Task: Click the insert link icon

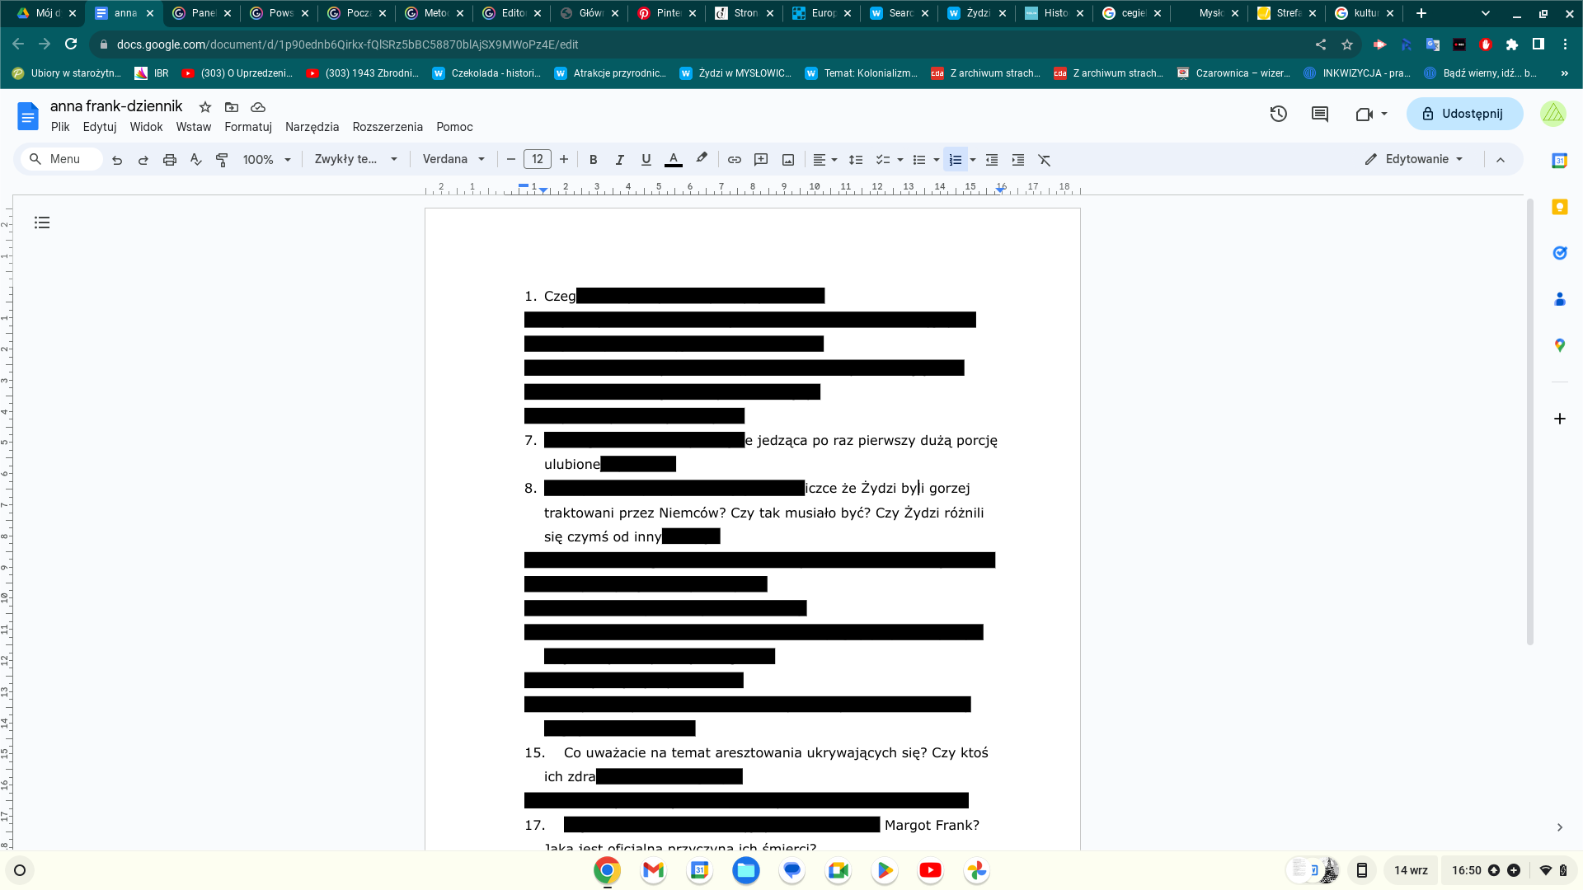Action: [x=734, y=160]
